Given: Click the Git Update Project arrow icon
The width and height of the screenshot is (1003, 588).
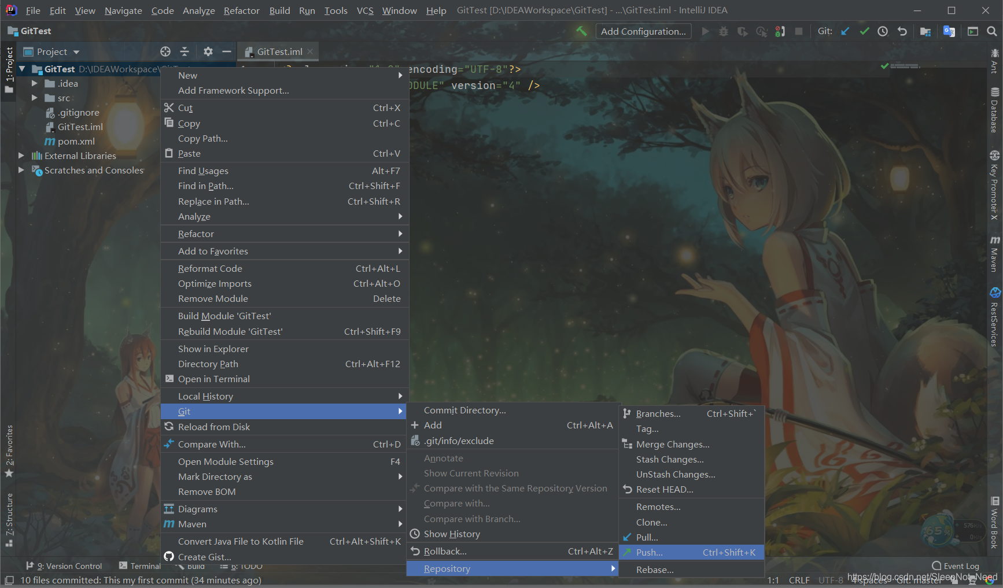Looking at the screenshot, I should [x=845, y=31].
